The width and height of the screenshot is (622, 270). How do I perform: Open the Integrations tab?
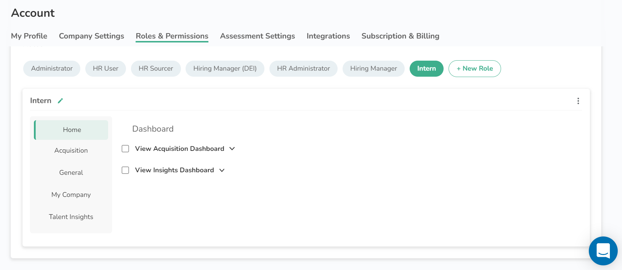point(328,36)
